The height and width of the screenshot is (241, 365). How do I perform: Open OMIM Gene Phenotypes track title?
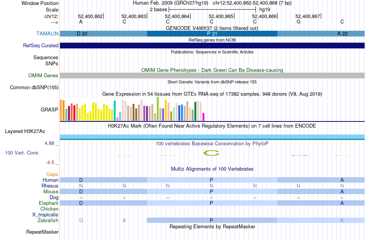click(x=212, y=70)
